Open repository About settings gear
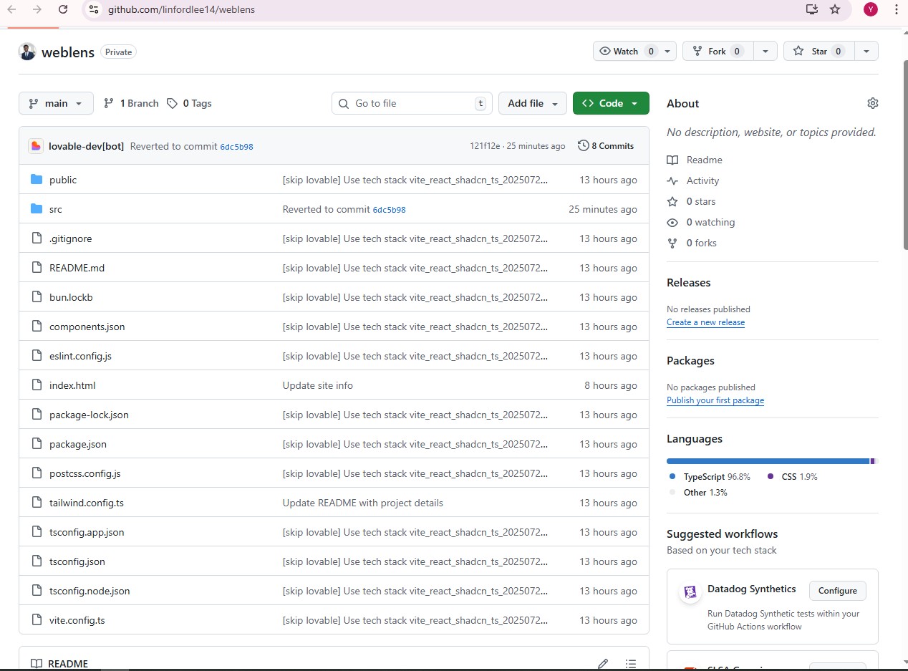Viewport: 908px width, 671px height. (872, 103)
